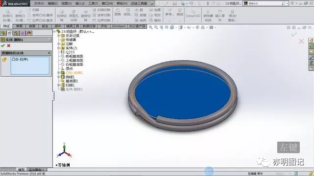
Task: Click the Edit Appearance sphere icon
Action: 197,27
